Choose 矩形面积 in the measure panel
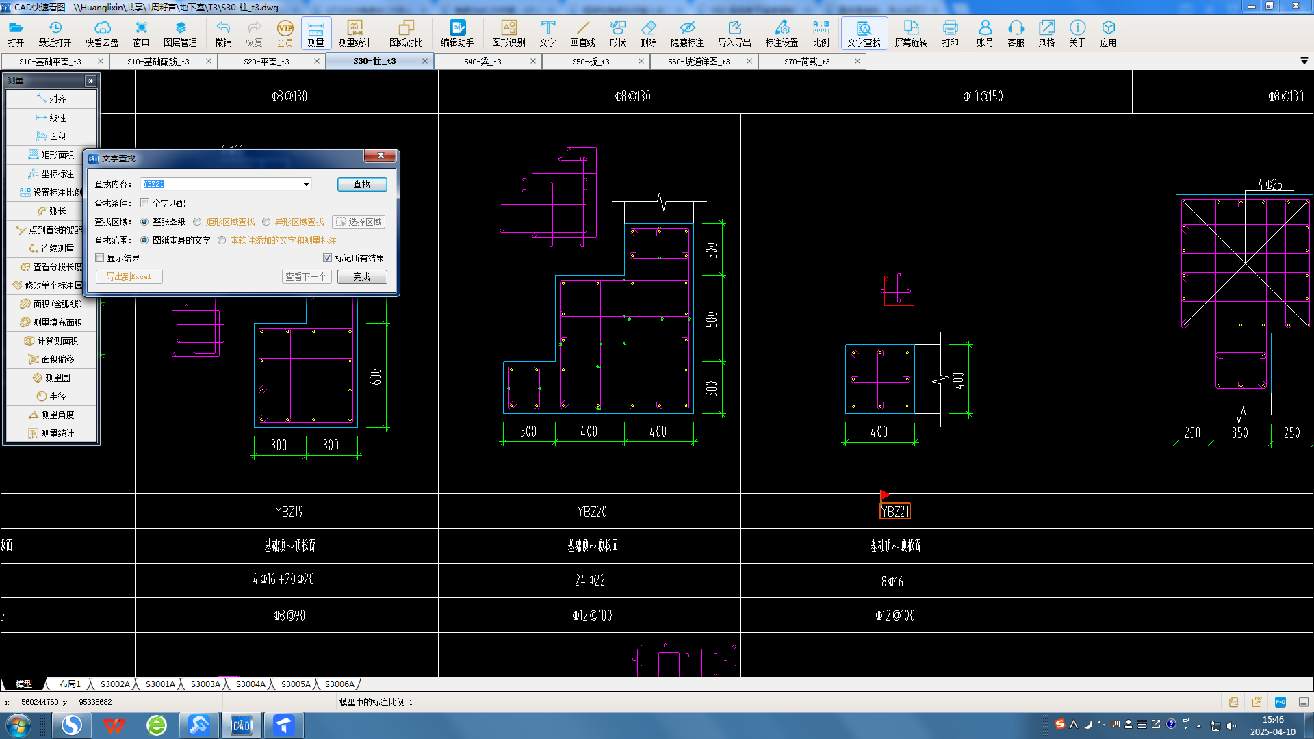Viewport: 1314px width, 739px height. 51,155
